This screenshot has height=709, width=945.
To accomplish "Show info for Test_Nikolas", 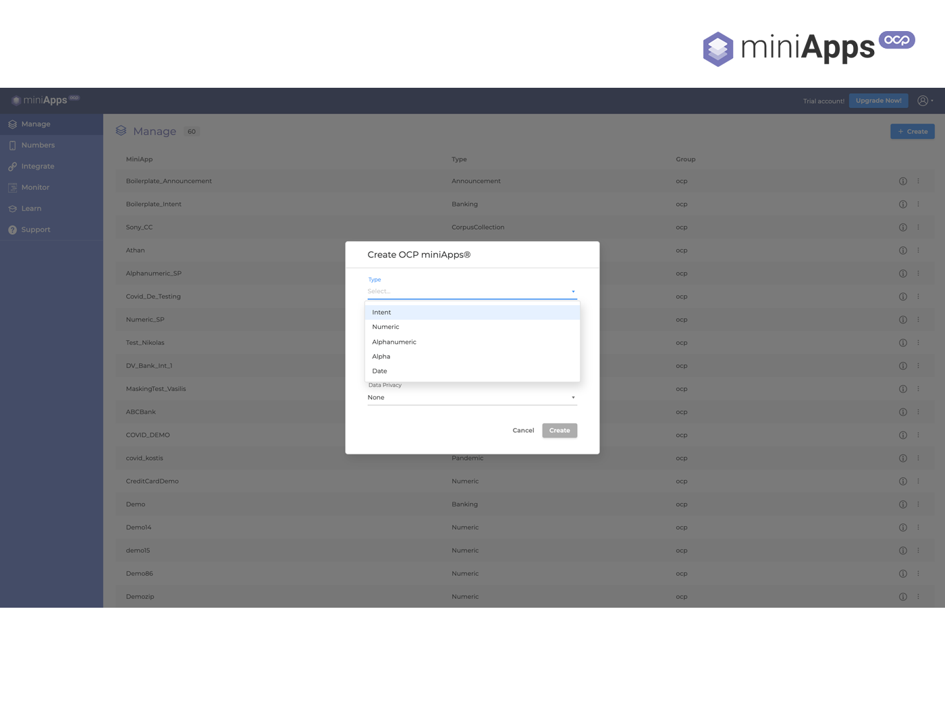I will pos(902,342).
